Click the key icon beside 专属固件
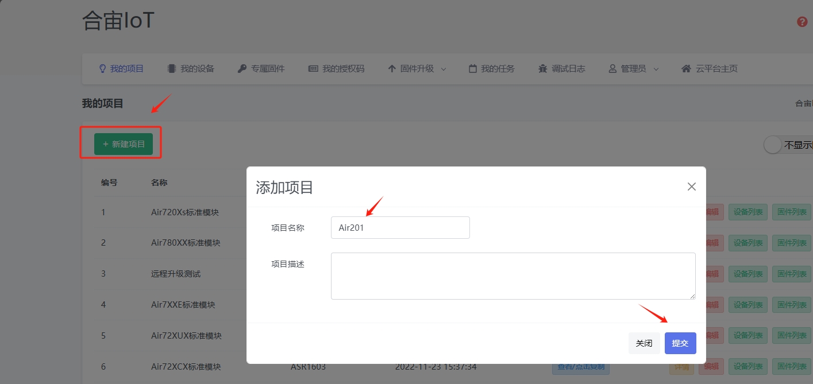Screen dimensions: 813x384 tap(242, 69)
